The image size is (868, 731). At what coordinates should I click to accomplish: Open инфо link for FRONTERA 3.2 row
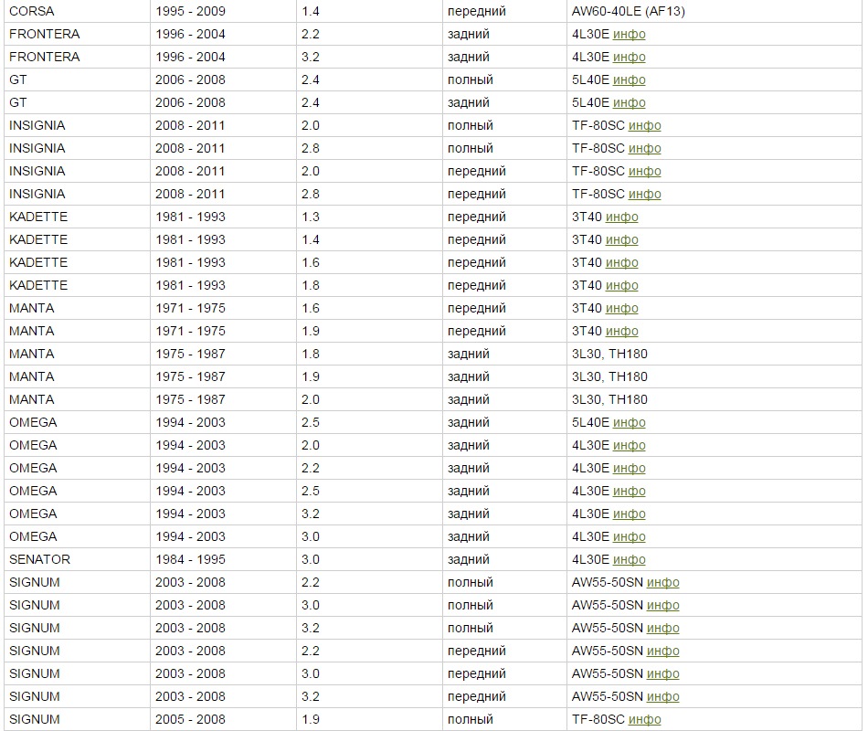(x=629, y=57)
